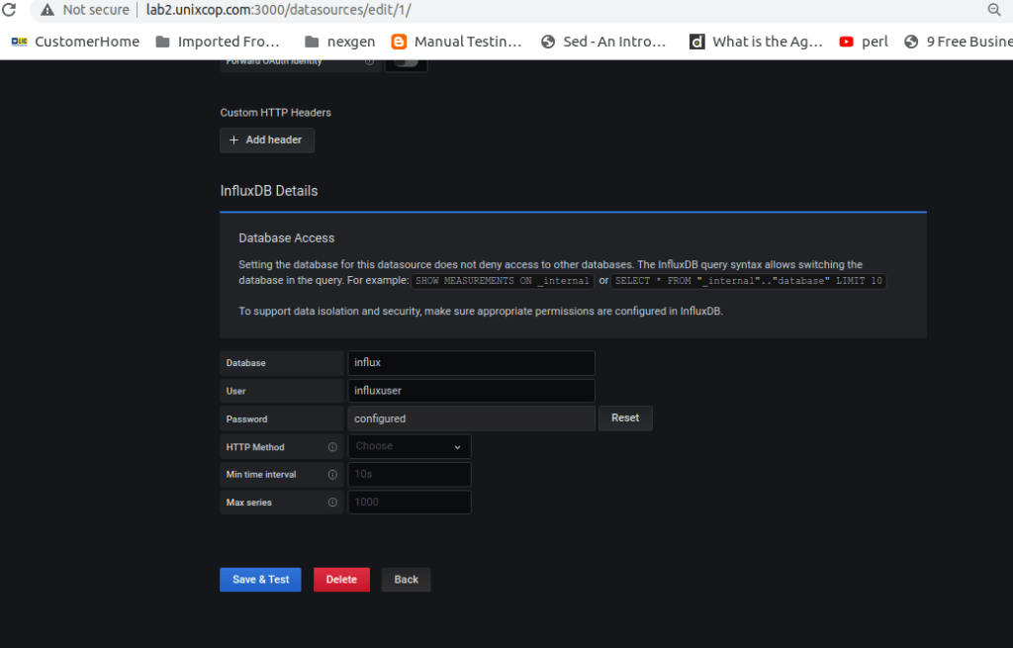Click the Not secure warning triangle icon
1013x648 pixels.
47,10
